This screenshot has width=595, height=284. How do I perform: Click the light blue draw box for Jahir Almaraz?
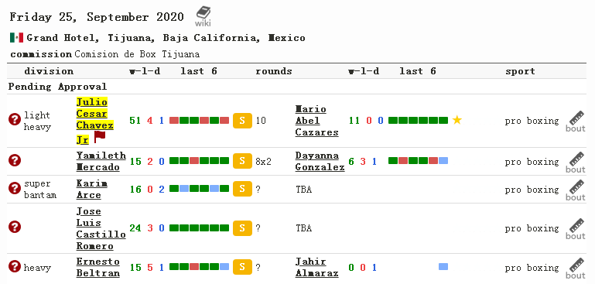443,266
